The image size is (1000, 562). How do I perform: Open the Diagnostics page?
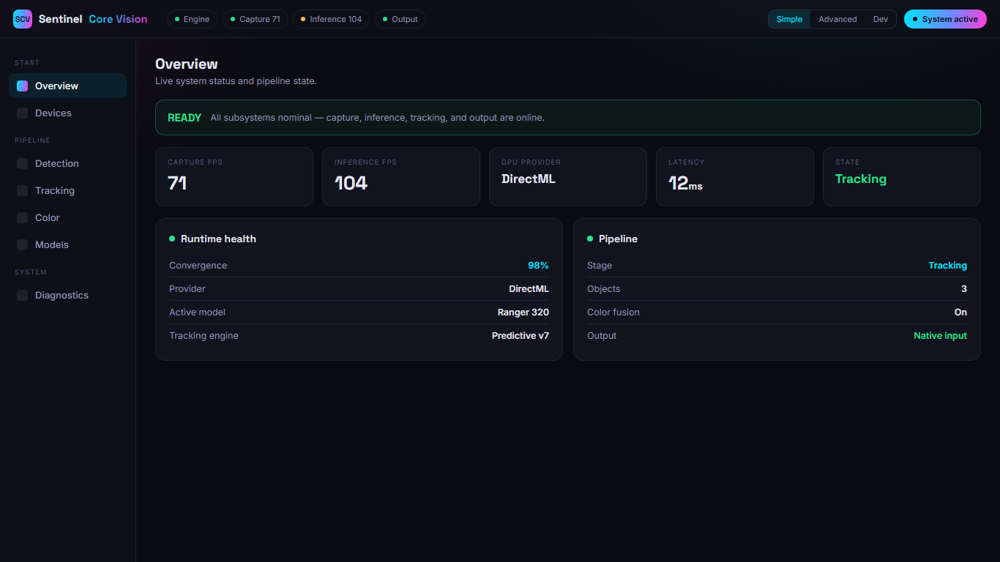(67, 295)
